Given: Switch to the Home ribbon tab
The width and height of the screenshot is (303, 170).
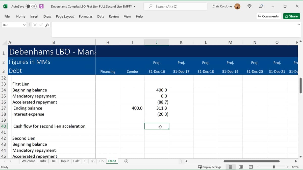Looking at the screenshot, I should (21, 16).
